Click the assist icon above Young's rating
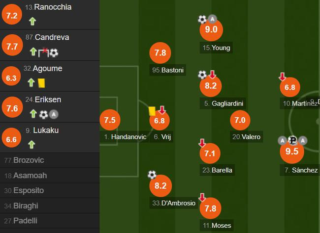This screenshot has width=320, height=233. [x=212, y=19]
